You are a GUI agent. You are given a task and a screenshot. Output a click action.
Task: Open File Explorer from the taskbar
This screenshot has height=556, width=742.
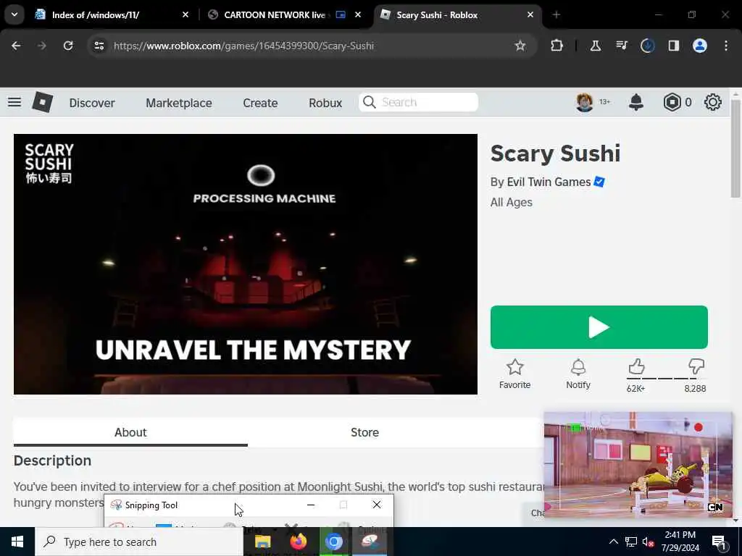click(x=262, y=542)
